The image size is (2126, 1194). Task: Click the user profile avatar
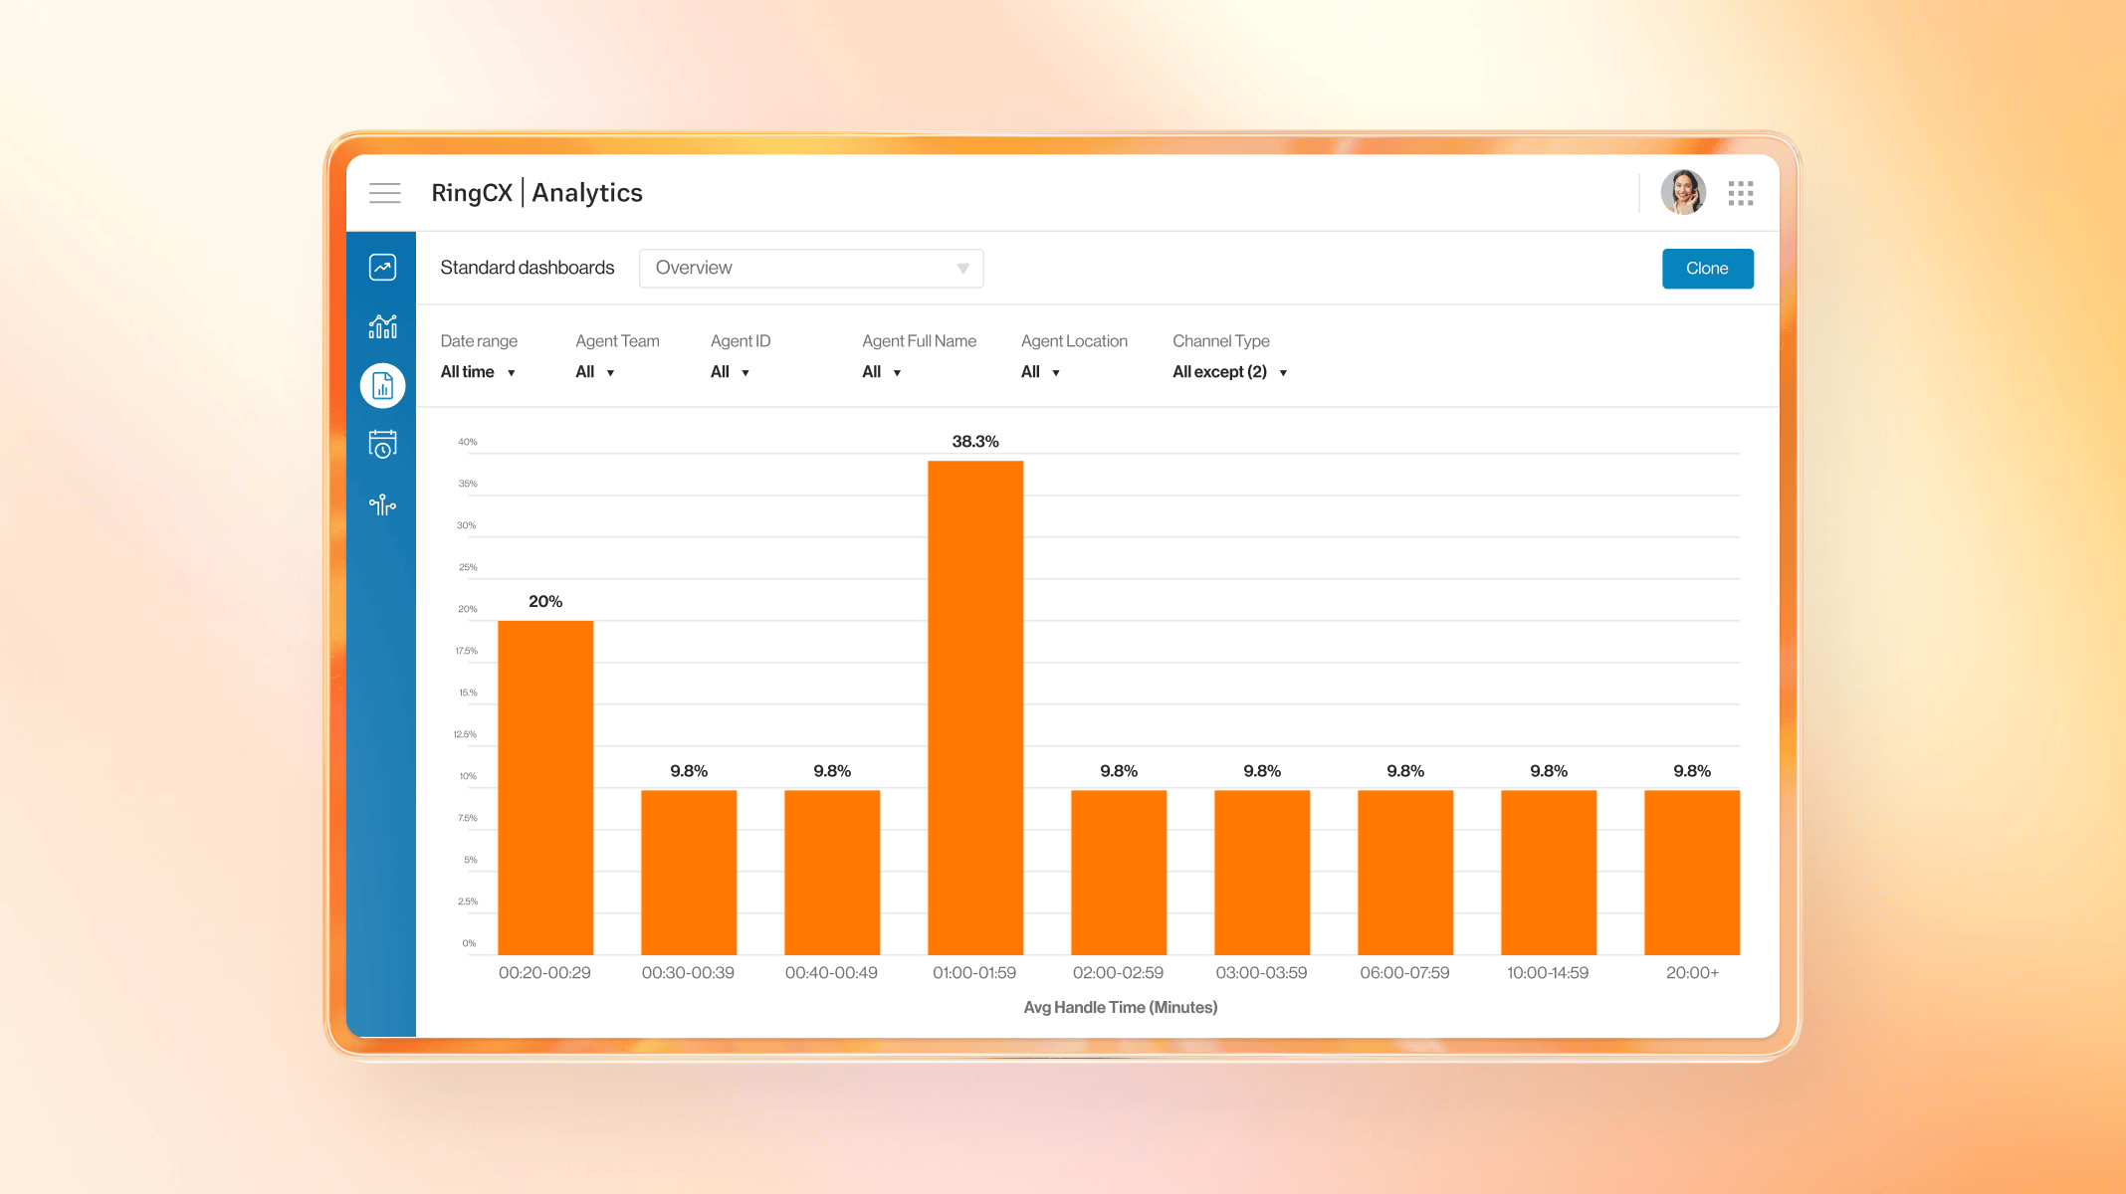(x=1683, y=193)
